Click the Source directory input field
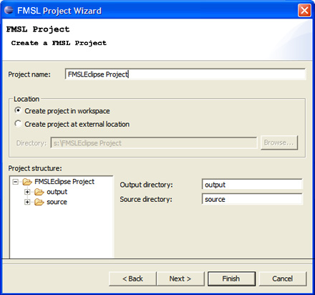This screenshot has height=295, width=315. 252,199
